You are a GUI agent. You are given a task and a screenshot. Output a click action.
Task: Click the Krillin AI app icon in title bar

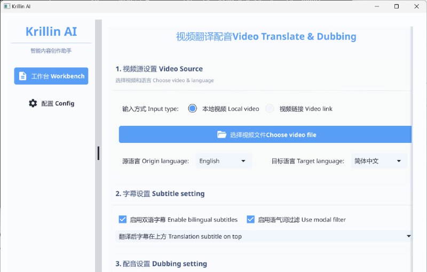pyautogui.click(x=7, y=6)
